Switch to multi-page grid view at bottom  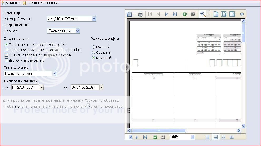[223, 137]
